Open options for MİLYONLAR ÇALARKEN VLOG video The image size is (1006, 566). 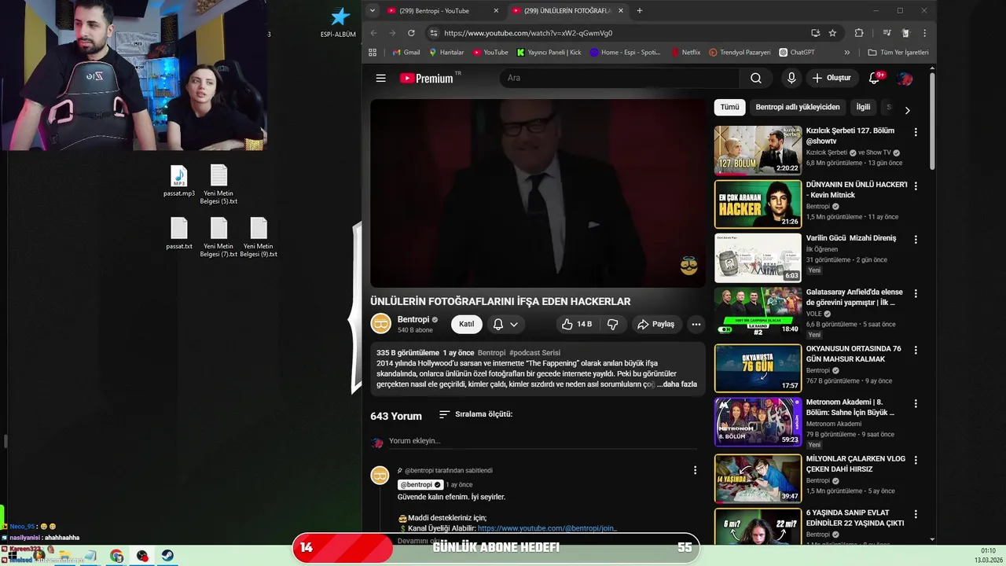916,460
